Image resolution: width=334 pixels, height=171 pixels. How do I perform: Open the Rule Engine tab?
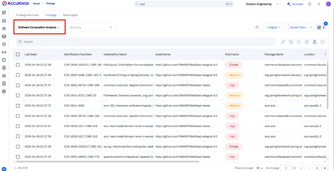[71, 15]
